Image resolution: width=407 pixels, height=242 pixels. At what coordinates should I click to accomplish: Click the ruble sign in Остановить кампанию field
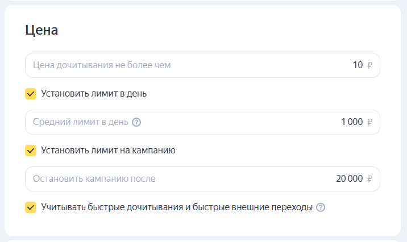click(370, 179)
